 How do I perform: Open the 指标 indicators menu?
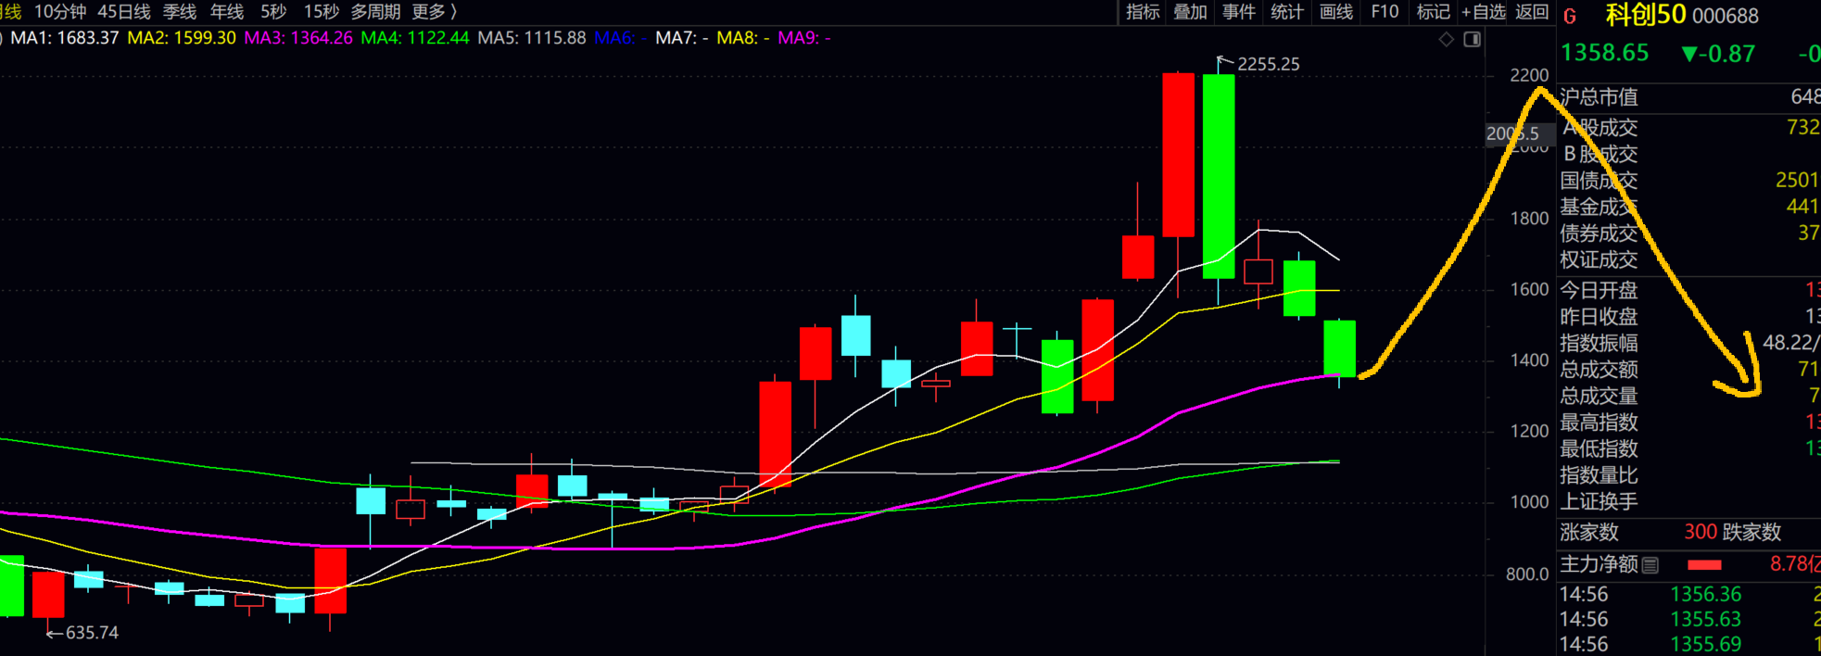coord(1143,12)
